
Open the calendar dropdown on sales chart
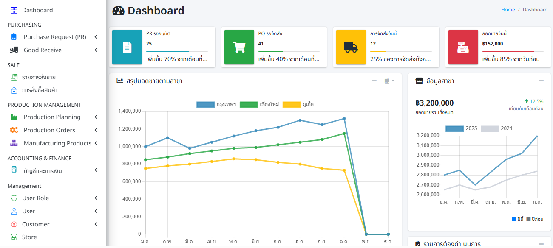[389, 81]
